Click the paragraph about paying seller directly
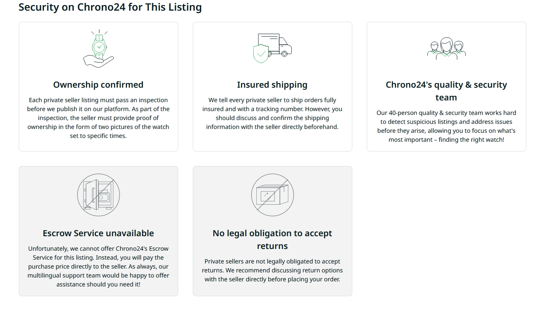The width and height of the screenshot is (534, 309). [99, 266]
